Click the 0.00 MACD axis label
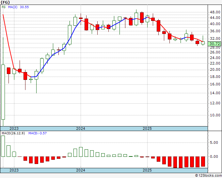 point(214,156)
